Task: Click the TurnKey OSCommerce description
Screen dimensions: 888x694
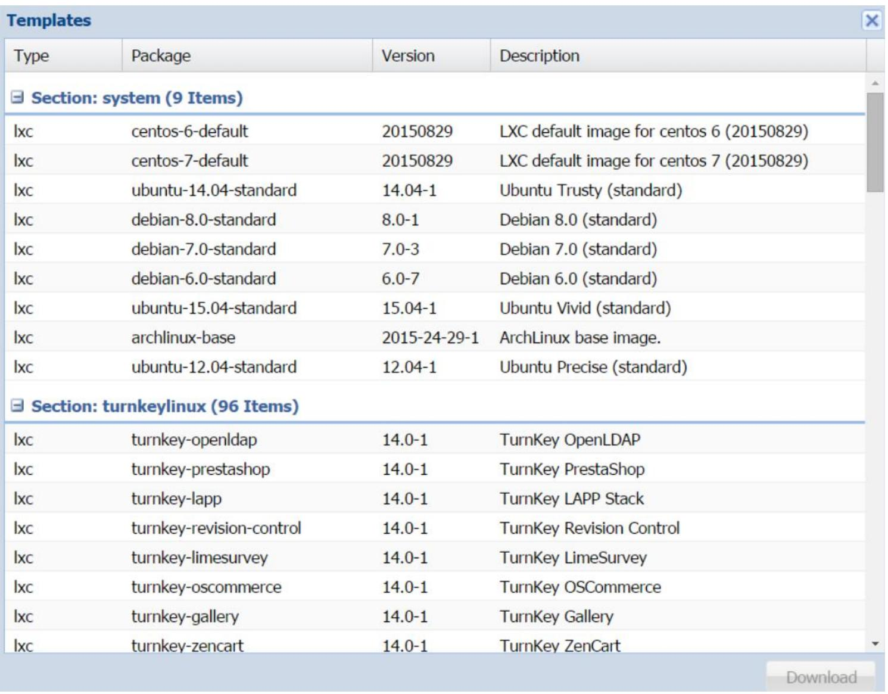Action: point(580,587)
